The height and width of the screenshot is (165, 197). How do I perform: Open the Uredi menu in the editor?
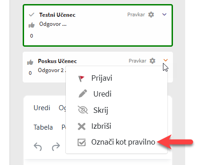[42, 108]
